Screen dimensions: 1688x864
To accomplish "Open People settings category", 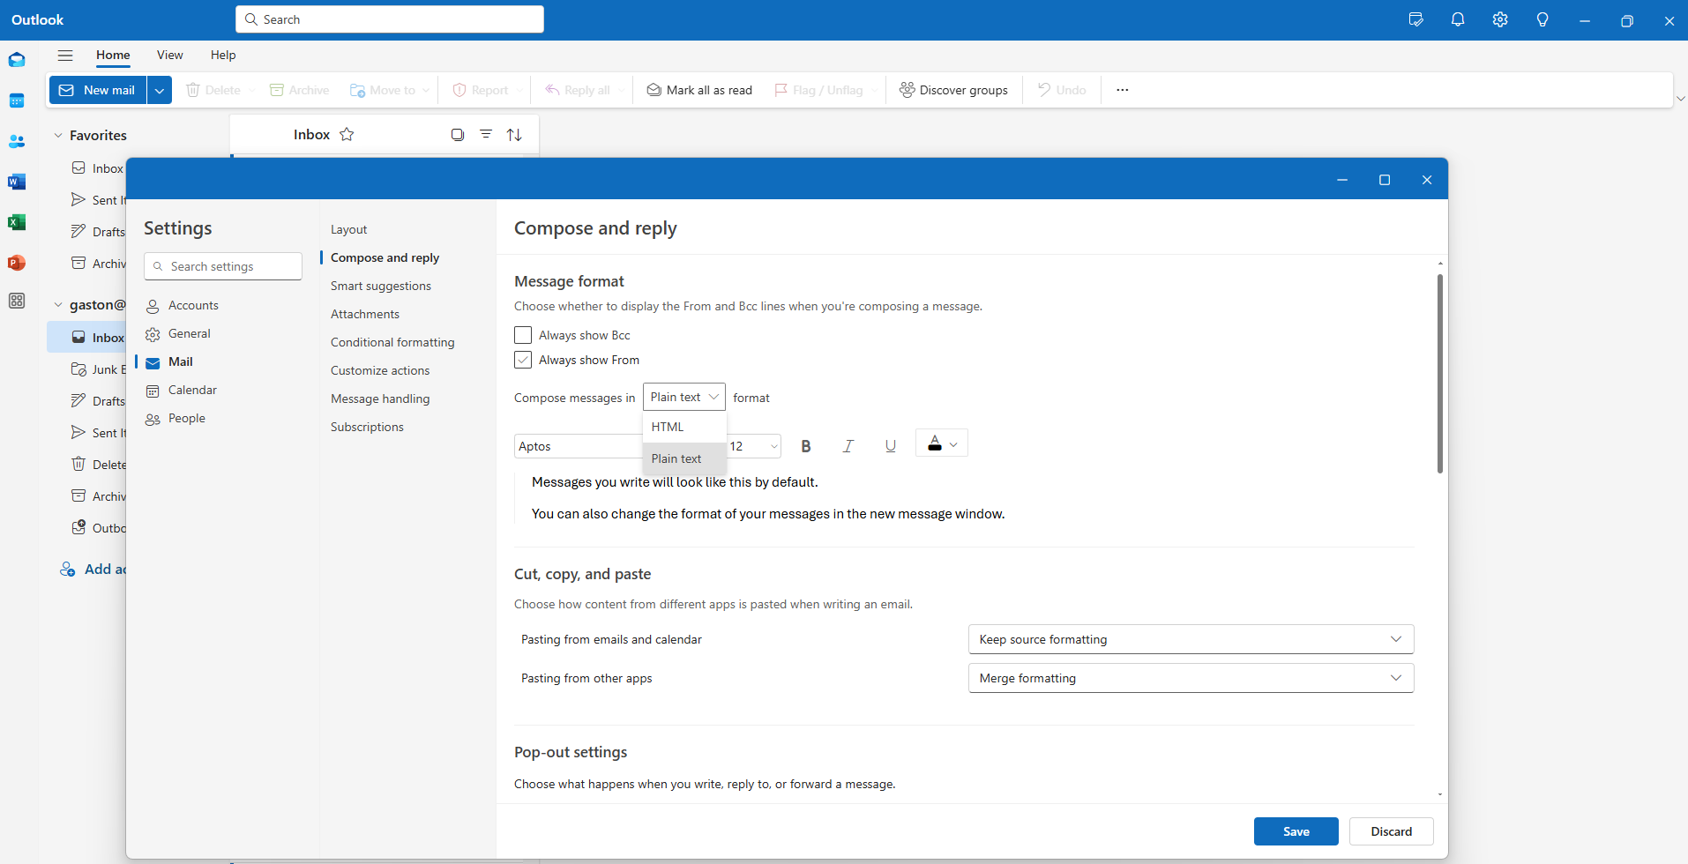I will tap(186, 418).
